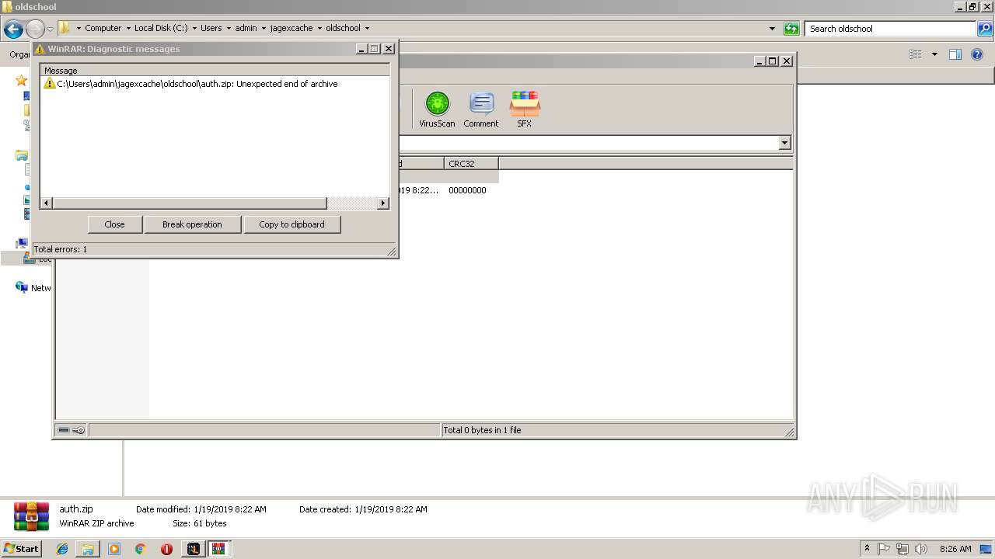Click the search magnifier icon

(984, 29)
